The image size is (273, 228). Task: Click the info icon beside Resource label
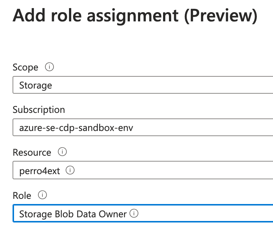pyautogui.click(x=62, y=152)
